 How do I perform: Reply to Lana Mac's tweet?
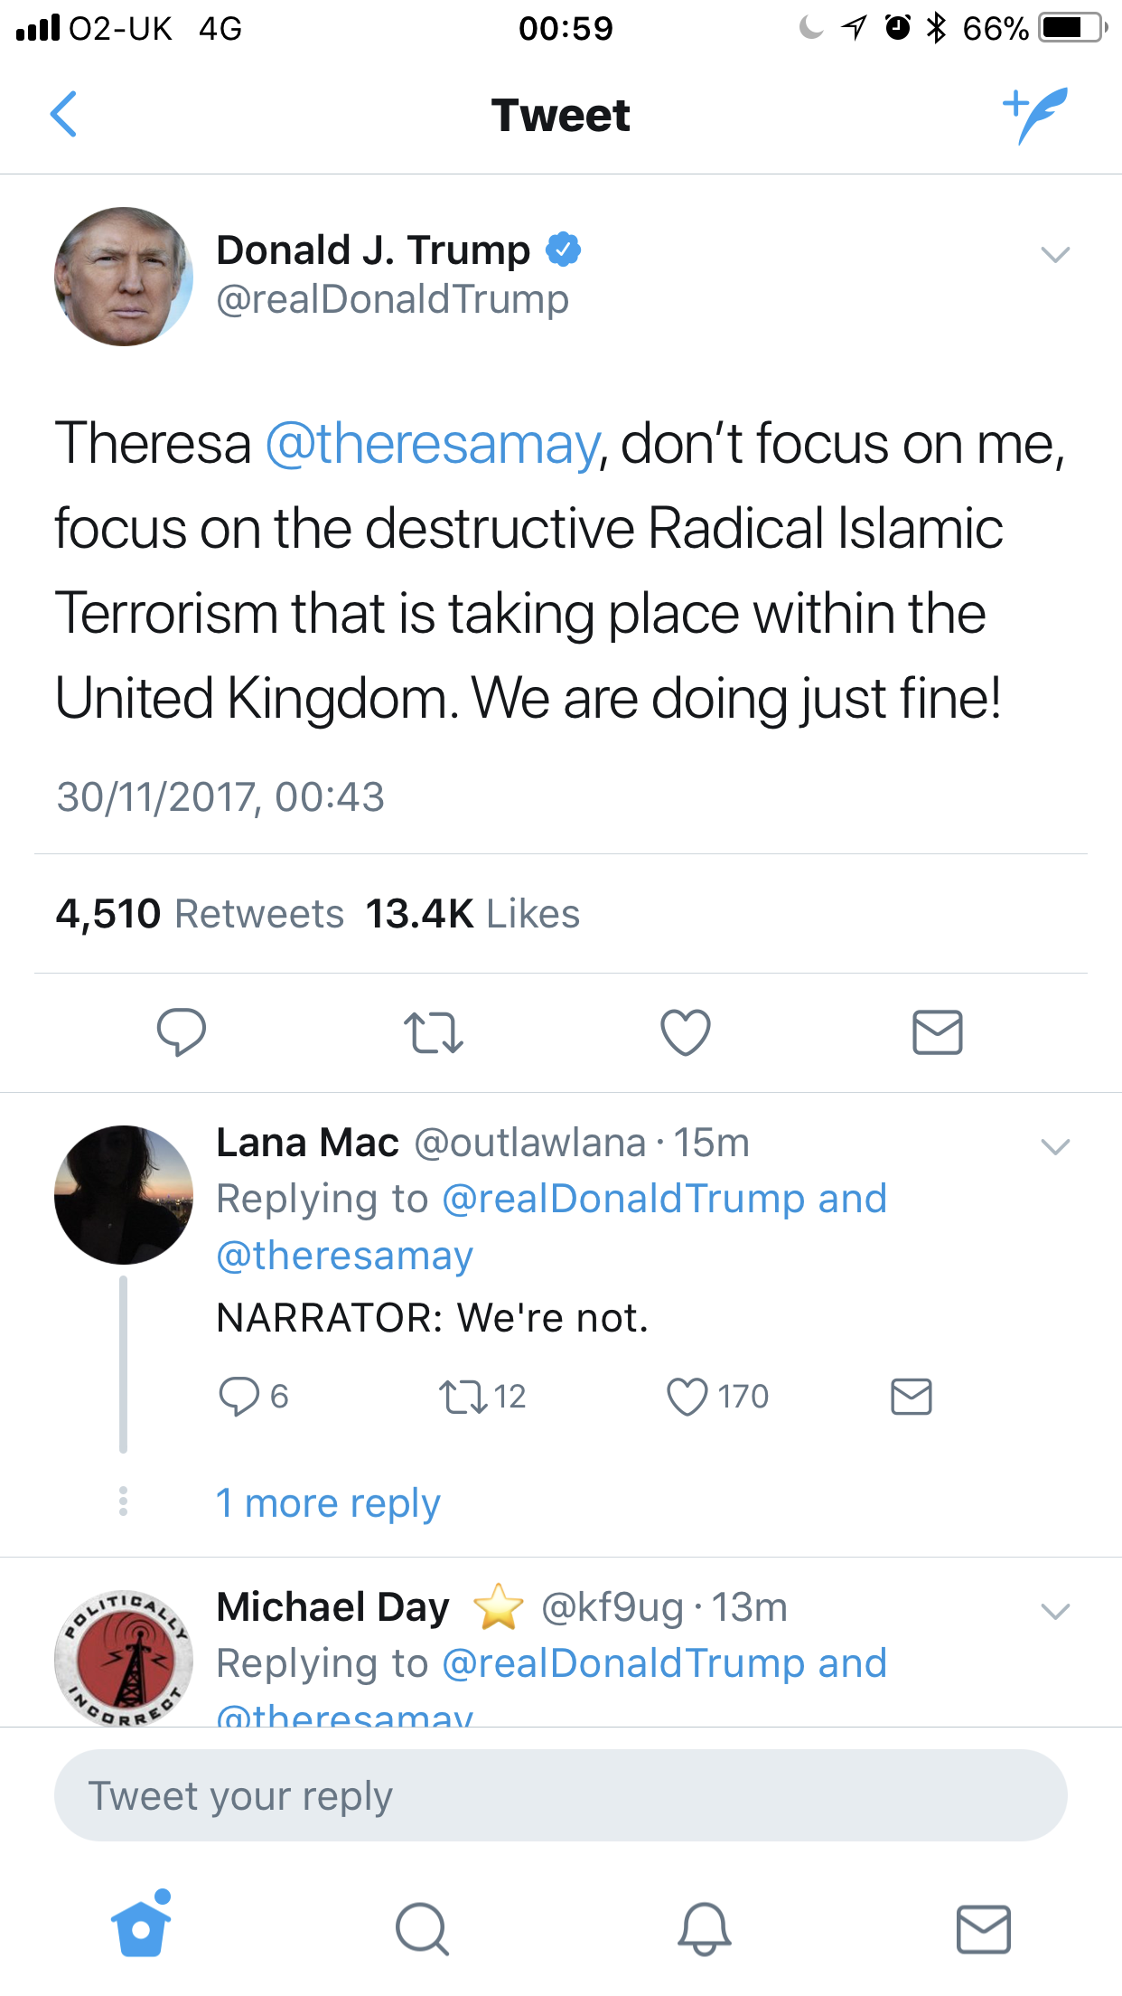(239, 1396)
